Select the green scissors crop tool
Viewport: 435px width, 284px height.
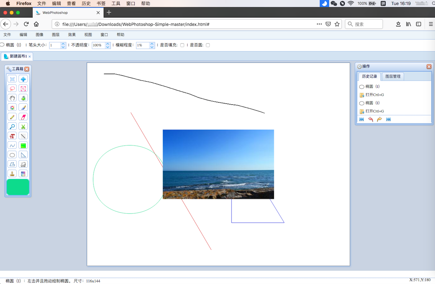pyautogui.click(x=23, y=126)
